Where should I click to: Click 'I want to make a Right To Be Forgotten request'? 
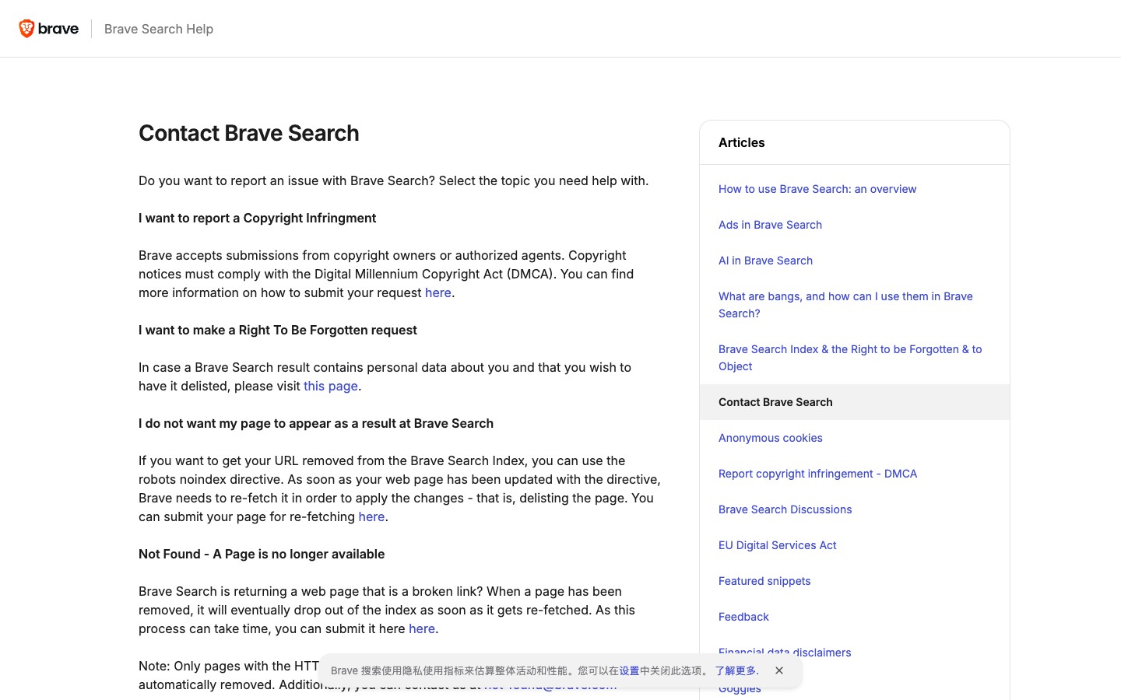(x=278, y=330)
